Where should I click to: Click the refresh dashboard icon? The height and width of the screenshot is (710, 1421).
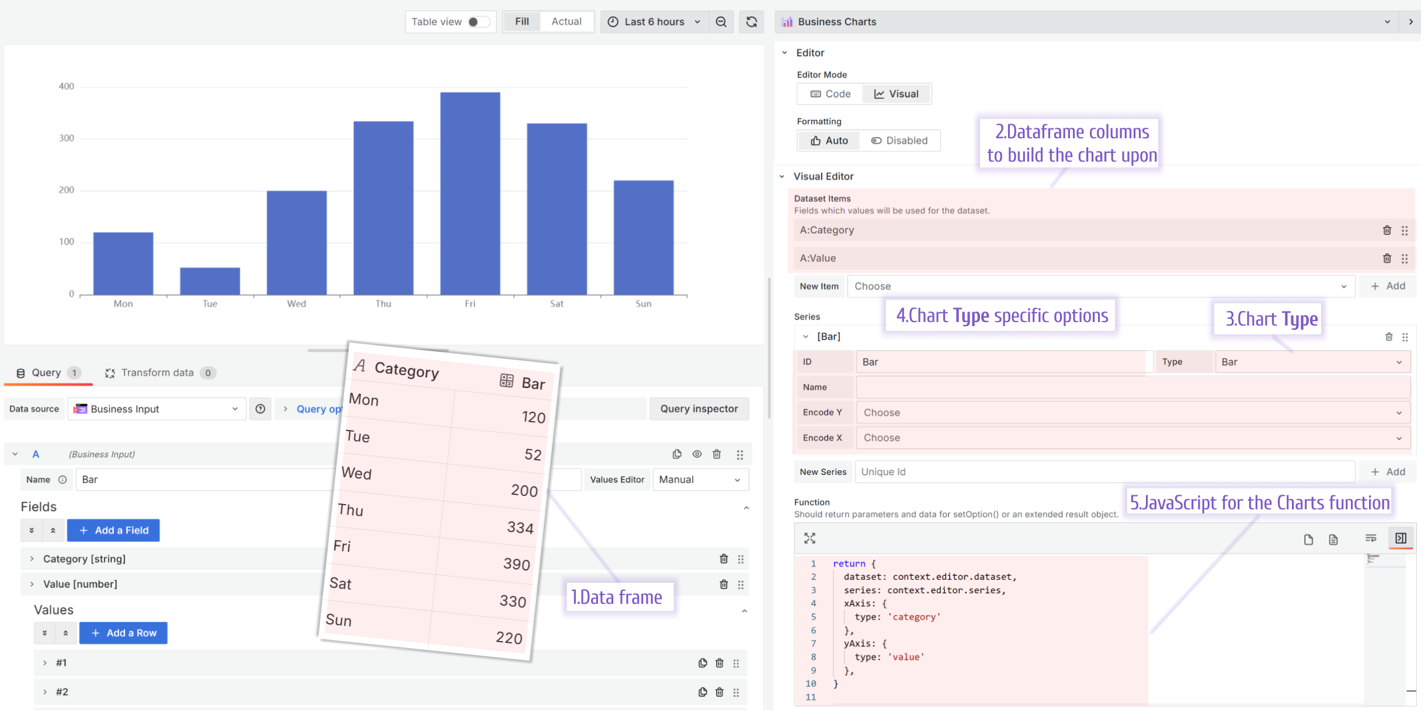pos(752,22)
